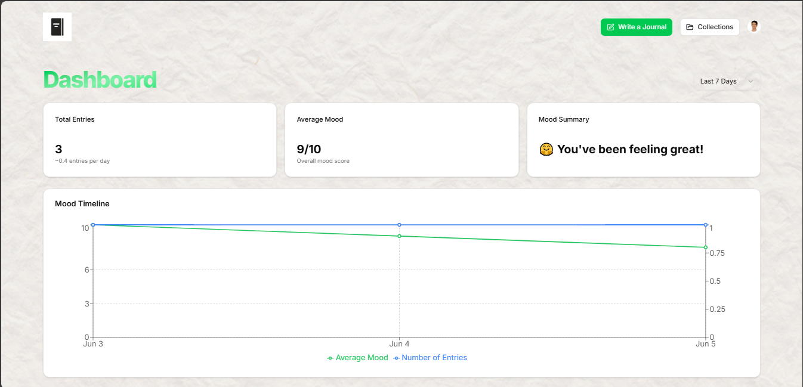
Task: Open the user profile avatar
Action: [x=754, y=27]
